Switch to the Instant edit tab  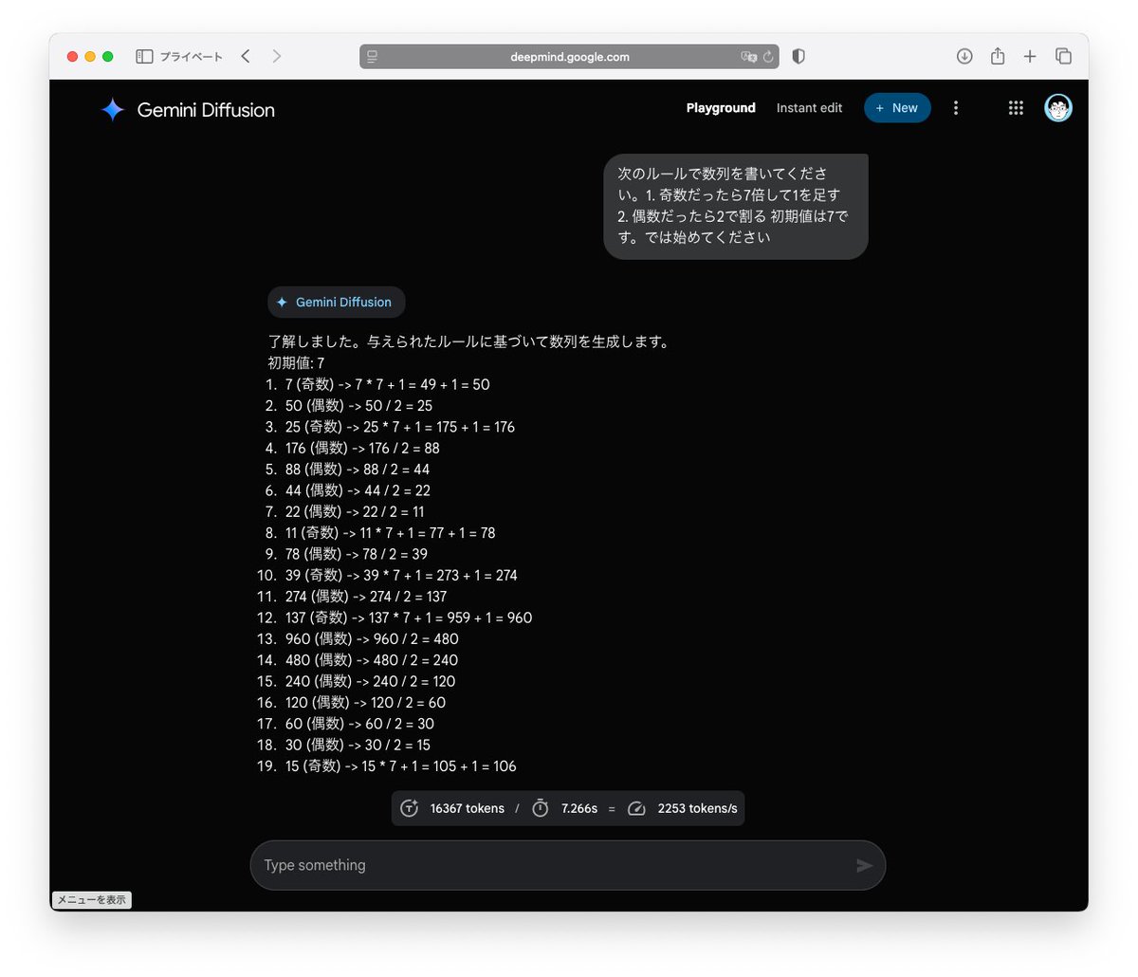click(809, 107)
